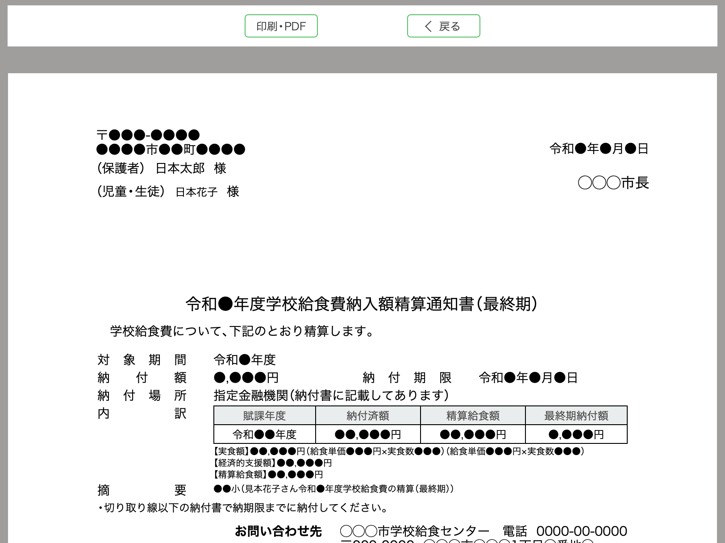The image size is (725, 543).
Task: Click the 納付済額 table header
Action: click(368, 416)
